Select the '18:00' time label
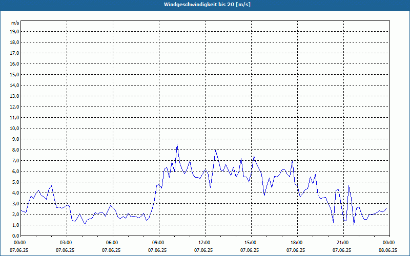Image resolution: width=410 pixels, height=256 pixels. click(297, 243)
